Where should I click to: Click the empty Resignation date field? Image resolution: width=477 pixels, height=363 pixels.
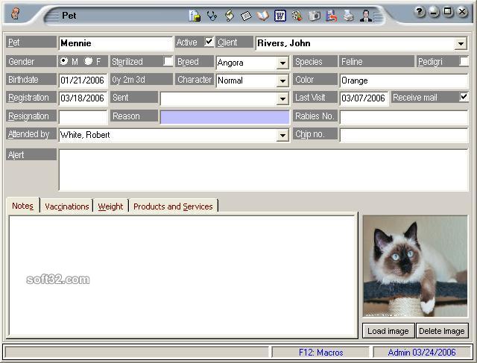point(83,117)
